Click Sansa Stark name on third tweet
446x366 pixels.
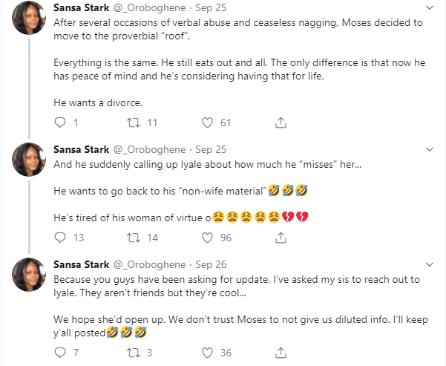click(79, 264)
